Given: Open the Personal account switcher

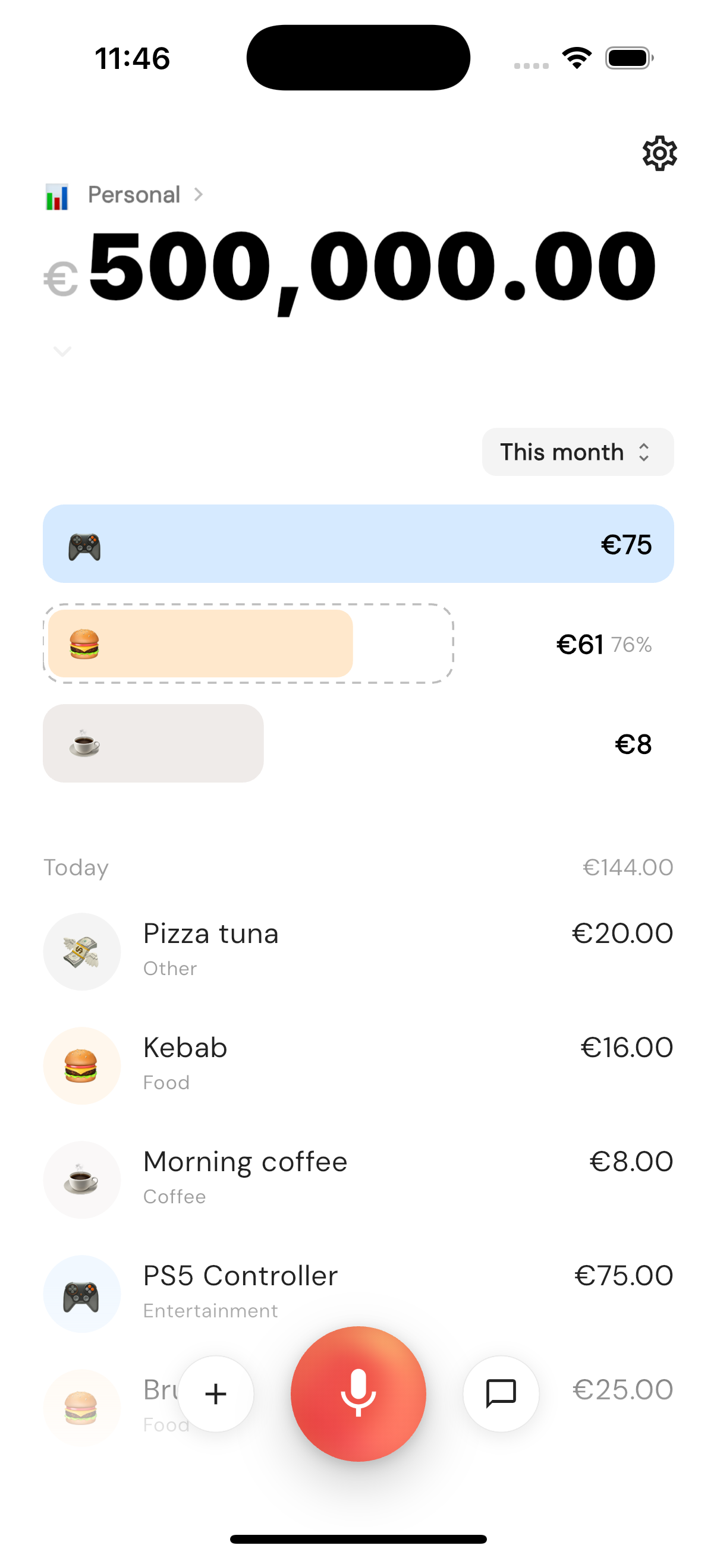Looking at the screenshot, I should pos(134,195).
